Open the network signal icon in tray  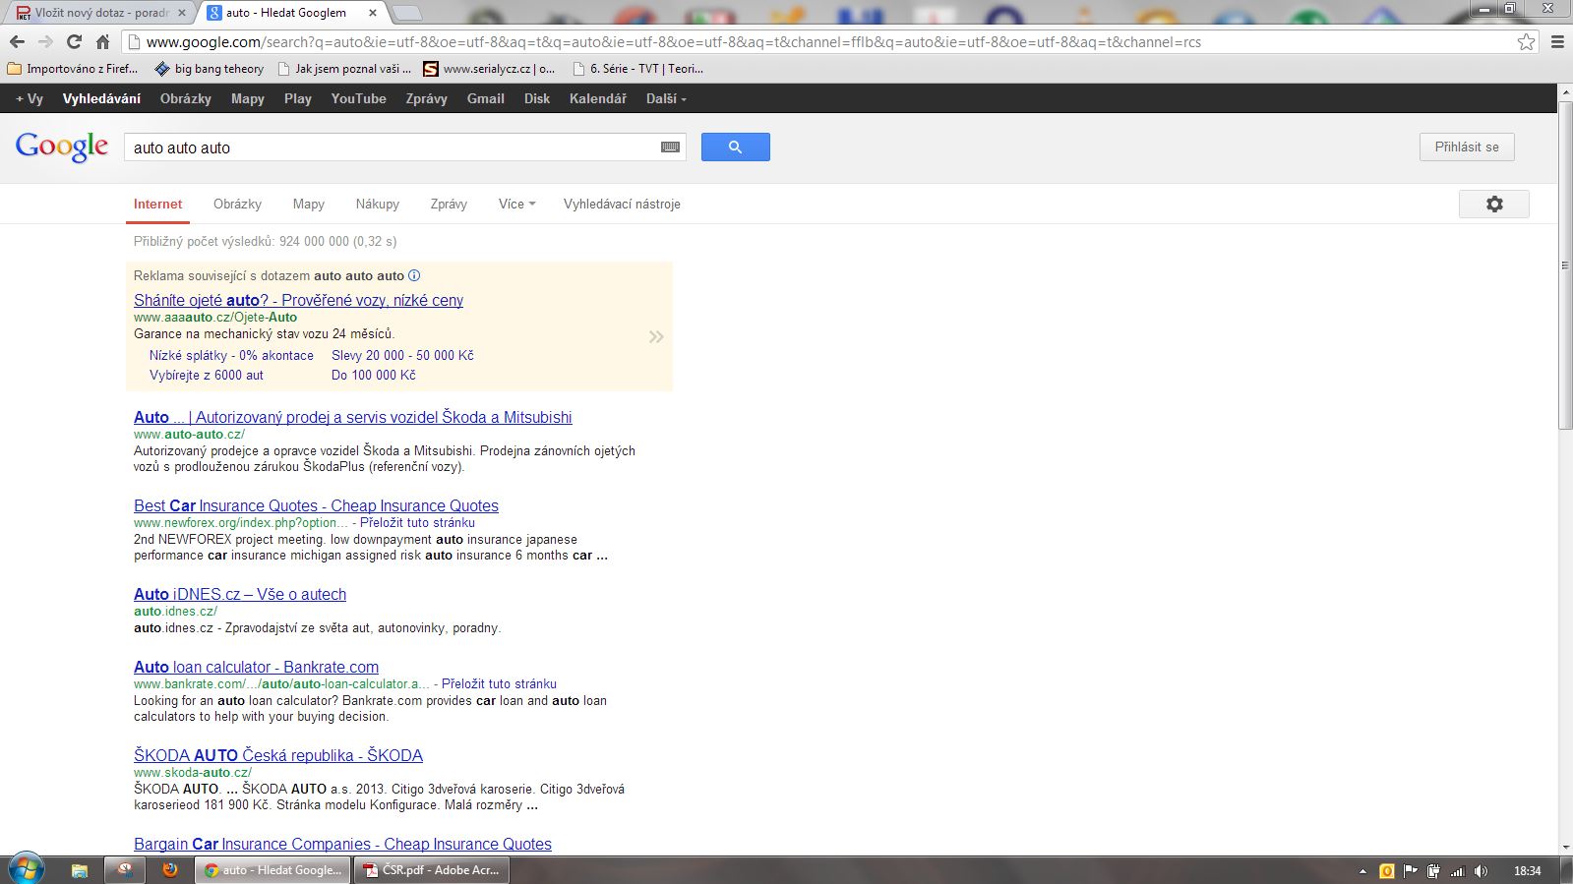point(1458,871)
